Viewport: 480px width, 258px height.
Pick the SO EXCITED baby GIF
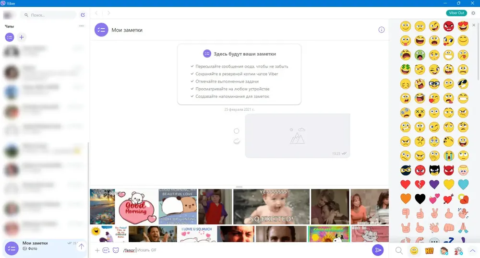(272, 207)
